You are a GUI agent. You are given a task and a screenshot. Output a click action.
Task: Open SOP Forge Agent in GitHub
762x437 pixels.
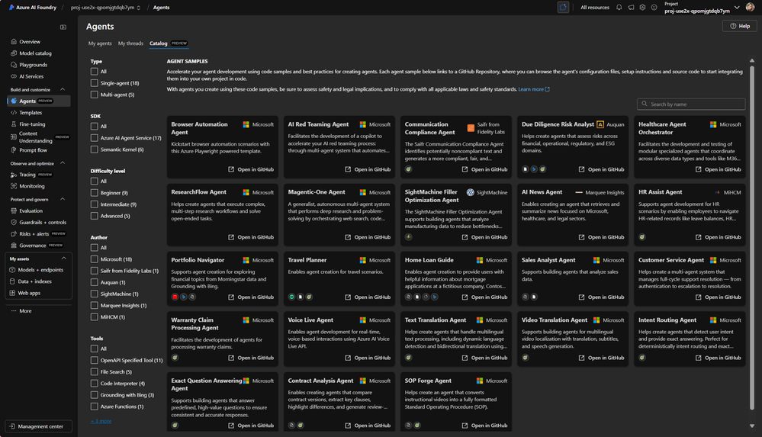484,426
